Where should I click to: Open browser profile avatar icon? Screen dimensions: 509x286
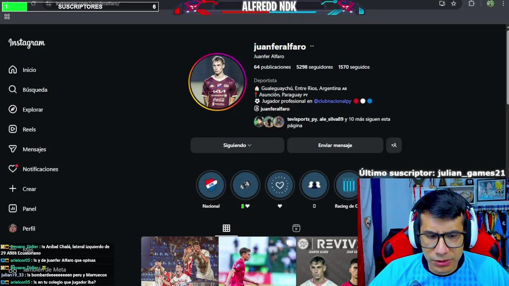click(x=490, y=4)
